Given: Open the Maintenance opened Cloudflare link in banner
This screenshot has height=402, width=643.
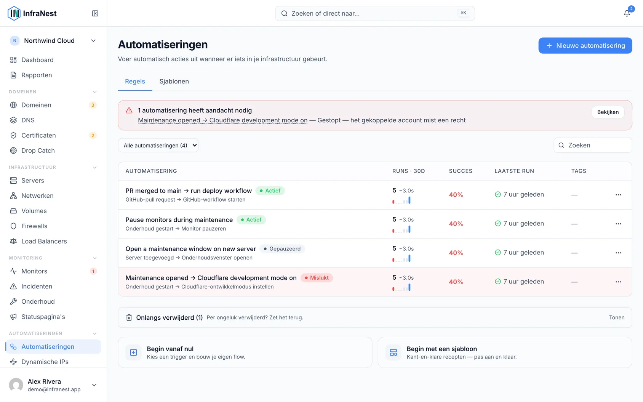Looking at the screenshot, I should coord(222,120).
